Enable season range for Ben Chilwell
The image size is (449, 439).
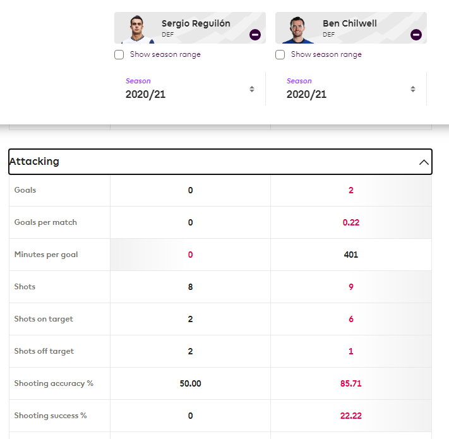(x=280, y=55)
